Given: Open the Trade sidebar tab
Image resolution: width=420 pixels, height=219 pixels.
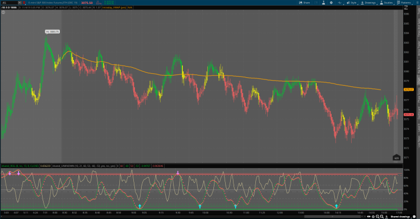Looking at the screenshot, I should 418,11.
